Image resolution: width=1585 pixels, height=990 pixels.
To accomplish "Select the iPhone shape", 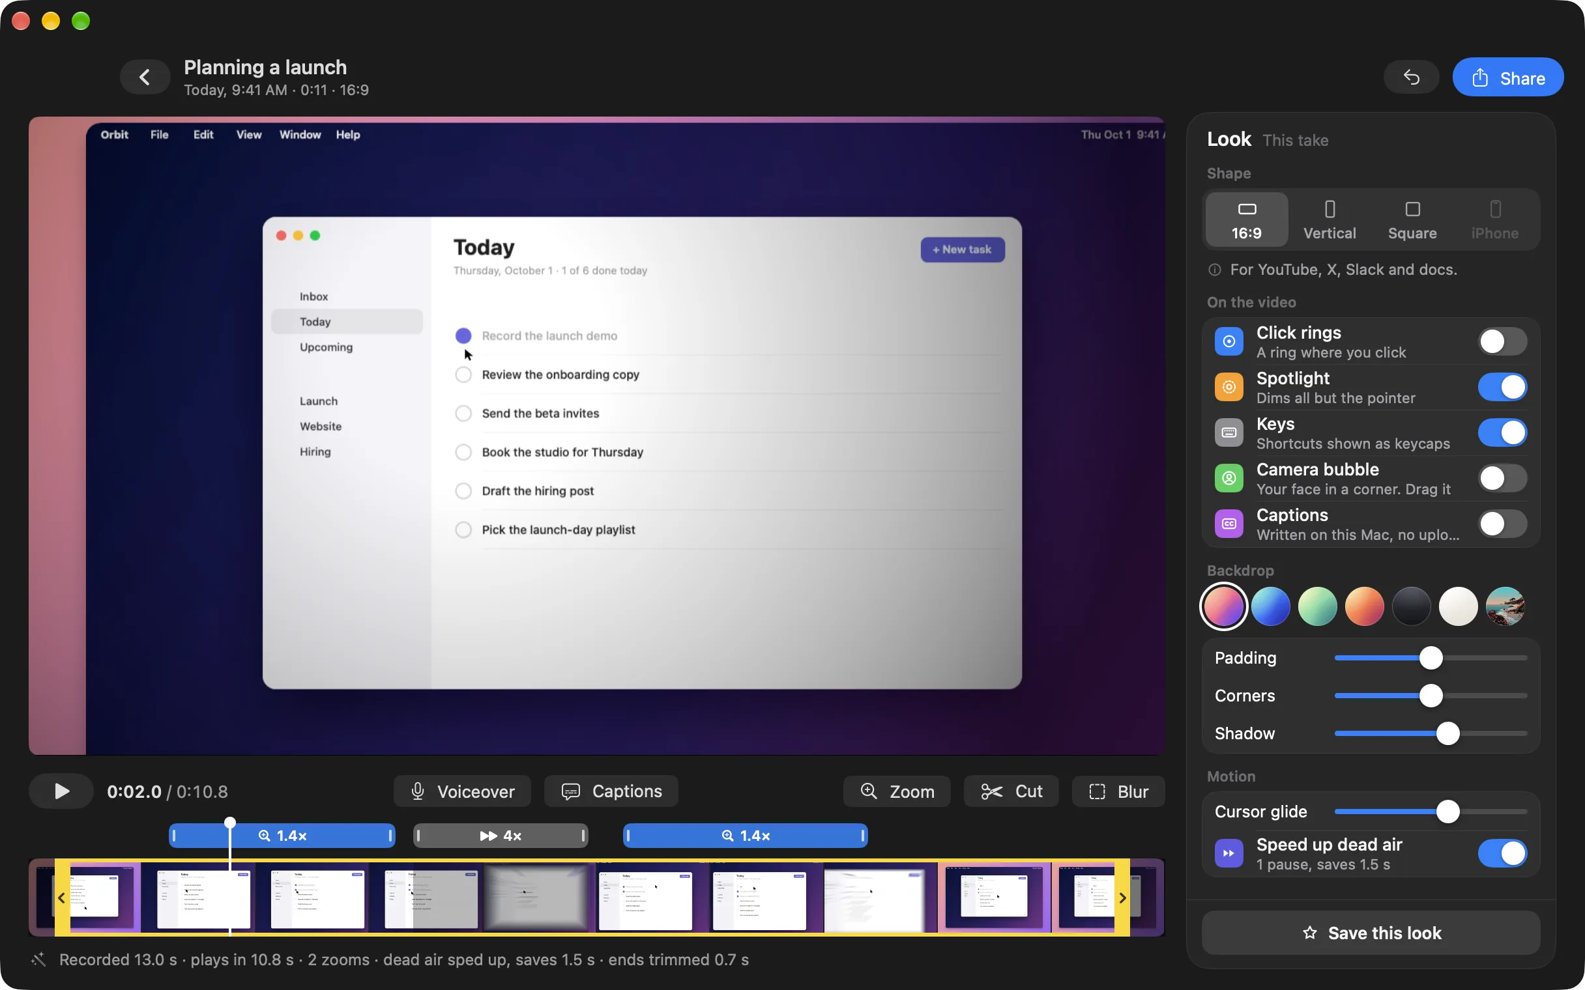I will 1495,220.
